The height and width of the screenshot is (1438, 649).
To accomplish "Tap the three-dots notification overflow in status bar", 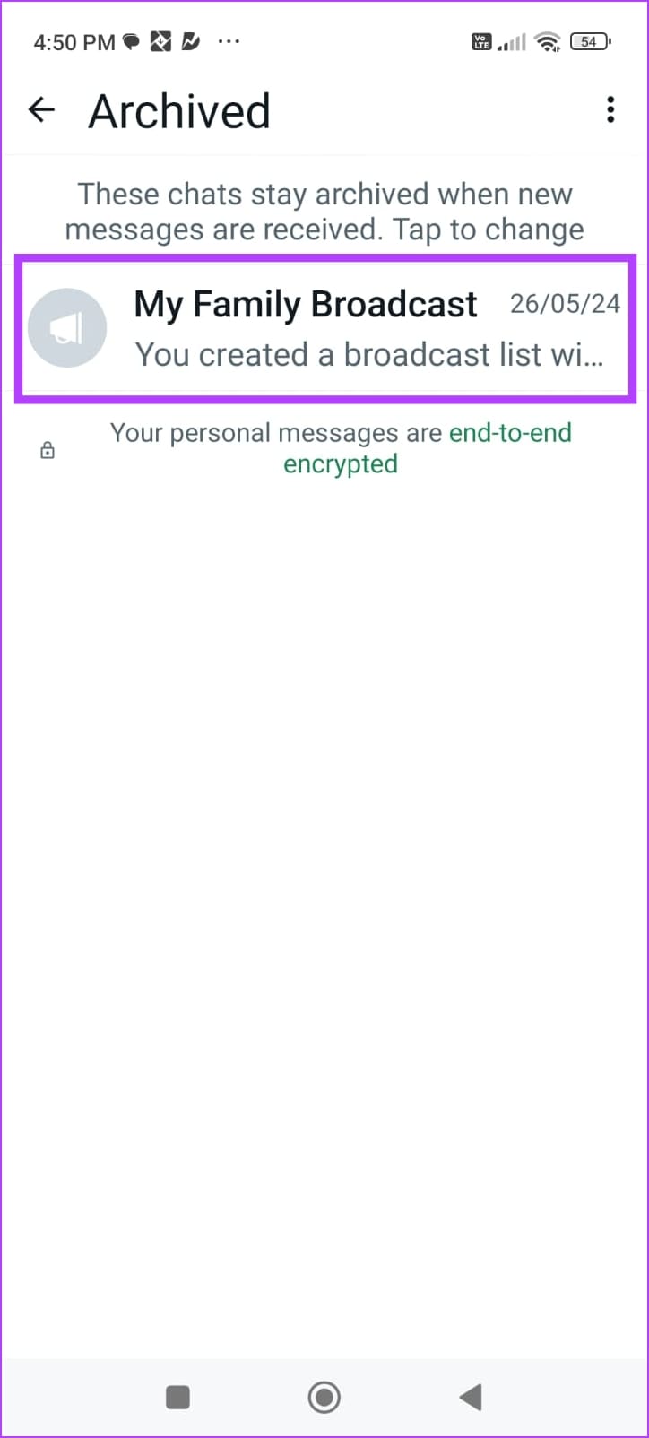I will click(x=229, y=41).
